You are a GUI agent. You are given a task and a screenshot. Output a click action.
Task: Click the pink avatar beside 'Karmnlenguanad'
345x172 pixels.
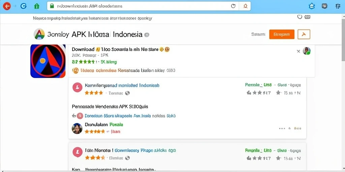pos(77,88)
